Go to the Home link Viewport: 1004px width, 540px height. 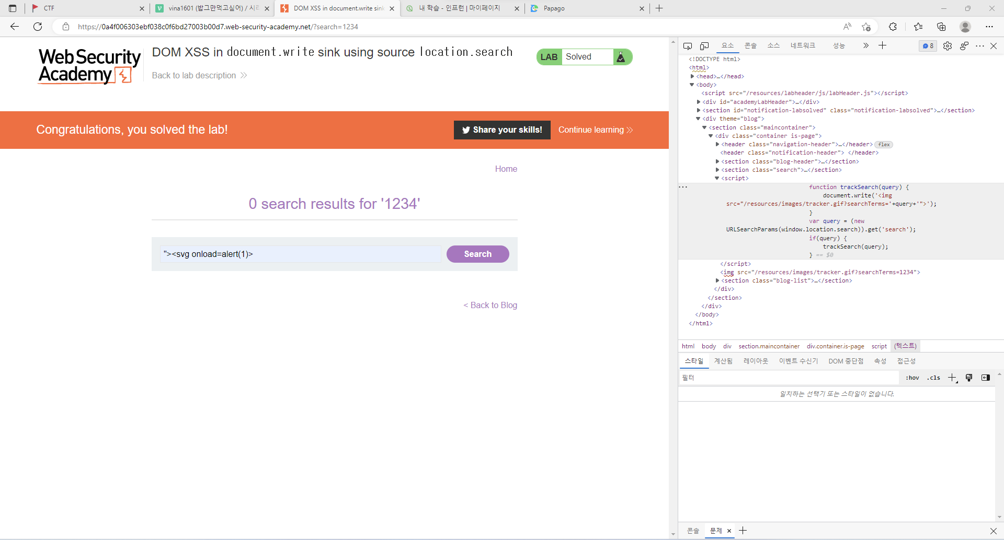[x=506, y=169]
